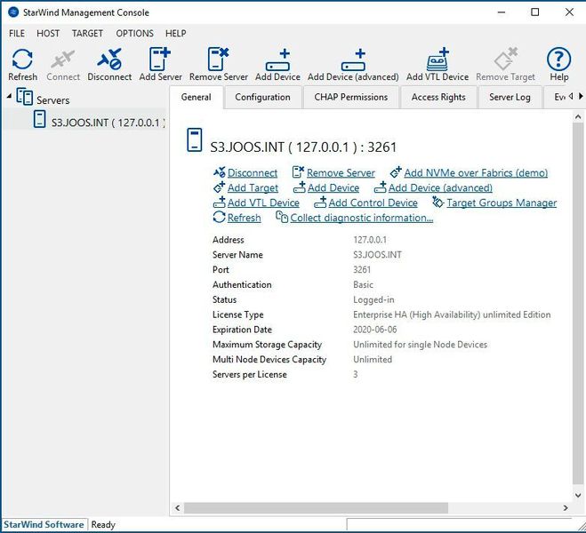Click the Target Groups Manager link

[501, 203]
